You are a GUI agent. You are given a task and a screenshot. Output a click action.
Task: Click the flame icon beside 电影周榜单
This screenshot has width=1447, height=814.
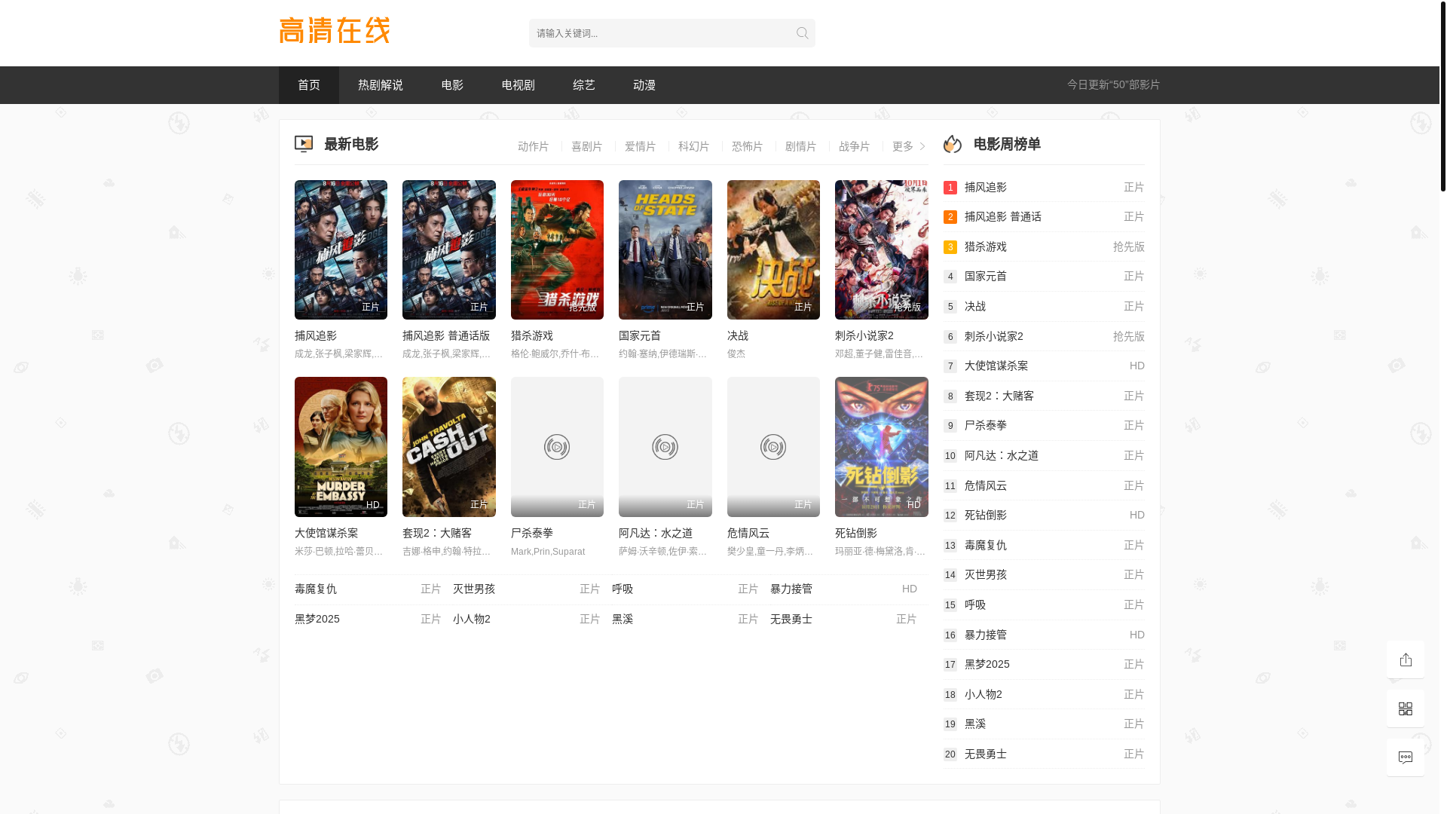click(953, 144)
